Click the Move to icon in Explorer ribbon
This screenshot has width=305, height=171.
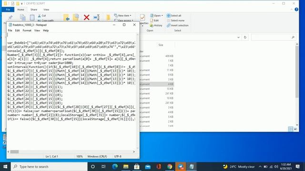coord(67,18)
